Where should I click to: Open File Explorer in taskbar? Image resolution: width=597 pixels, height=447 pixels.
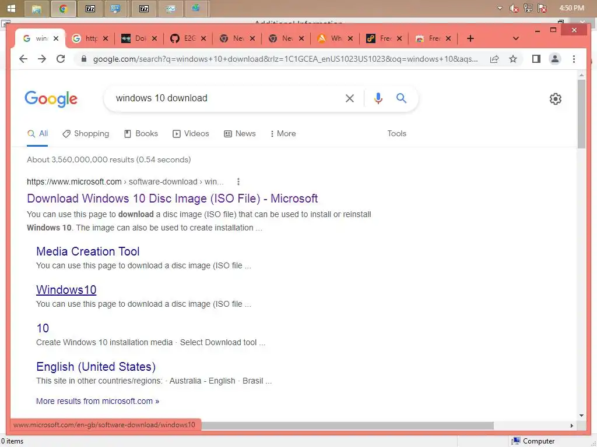click(x=37, y=8)
